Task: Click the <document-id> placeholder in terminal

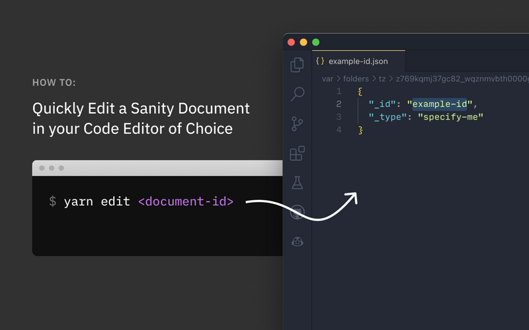Action: coord(186,201)
